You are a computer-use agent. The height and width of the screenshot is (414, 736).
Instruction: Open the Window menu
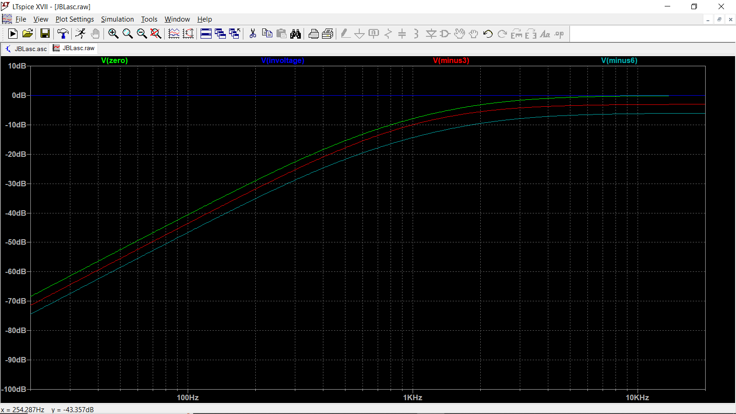tap(177, 19)
